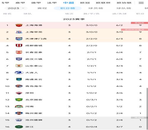
Task: Open team name 梅州客家
Action: [34, 113]
